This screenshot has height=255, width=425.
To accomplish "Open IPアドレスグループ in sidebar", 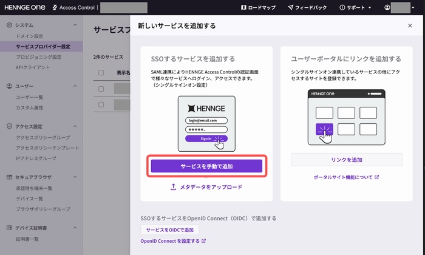I will tap(36, 158).
